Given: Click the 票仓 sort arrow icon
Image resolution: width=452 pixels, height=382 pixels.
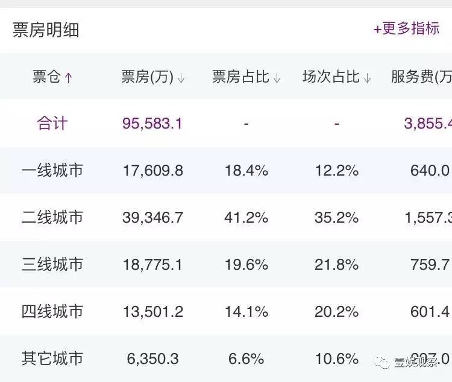Looking at the screenshot, I should (69, 78).
